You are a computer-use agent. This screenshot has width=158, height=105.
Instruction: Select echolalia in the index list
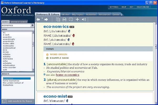[x=7, y=63]
